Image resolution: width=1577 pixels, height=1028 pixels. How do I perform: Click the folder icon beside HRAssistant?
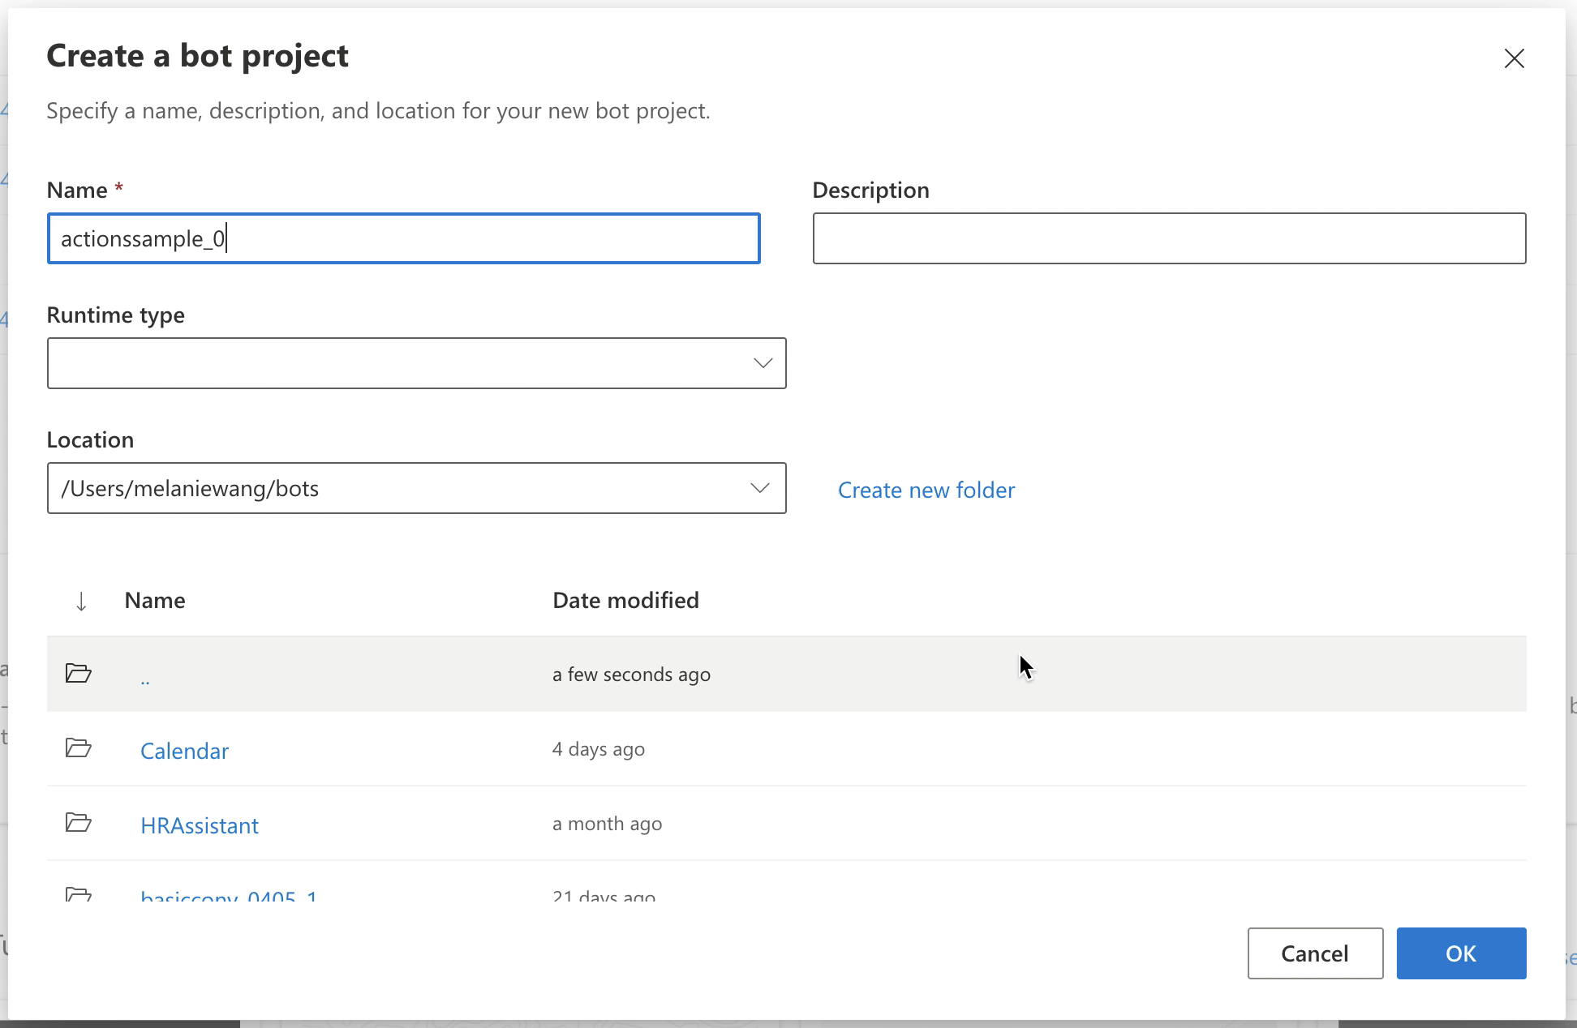79,824
